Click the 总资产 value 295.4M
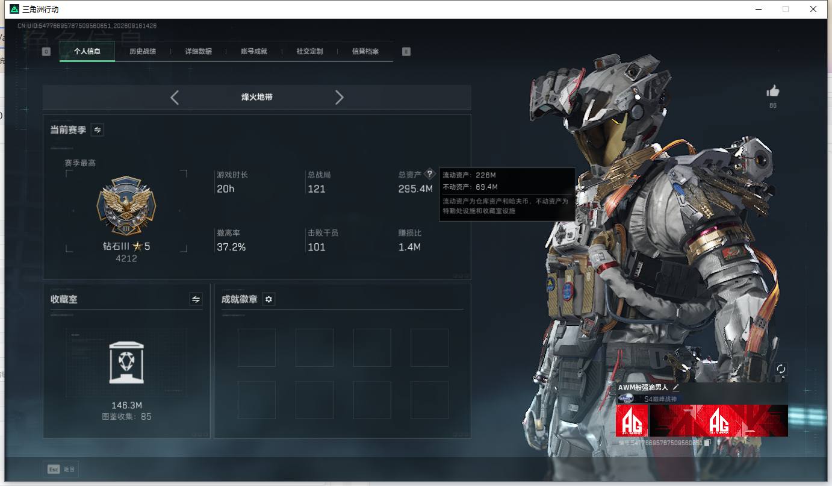The width and height of the screenshot is (832, 486). [415, 189]
